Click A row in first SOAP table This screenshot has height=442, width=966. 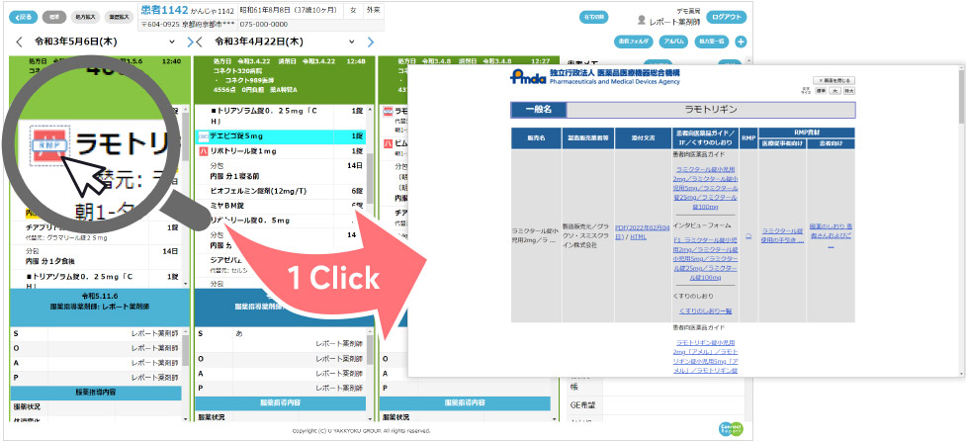96,363
